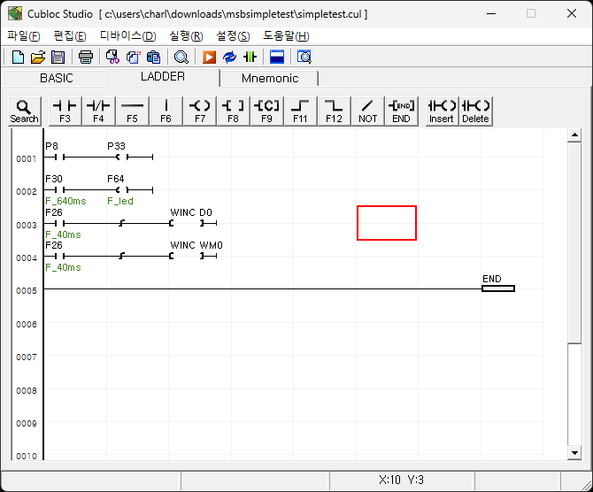
Task: Open a file with the folder icon
Action: (37, 58)
